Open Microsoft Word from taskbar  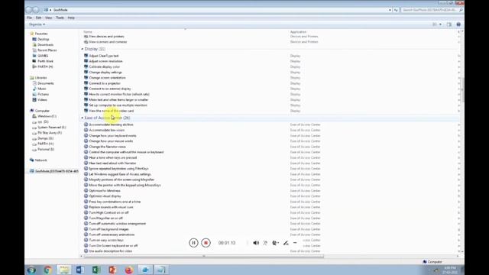(x=79, y=270)
